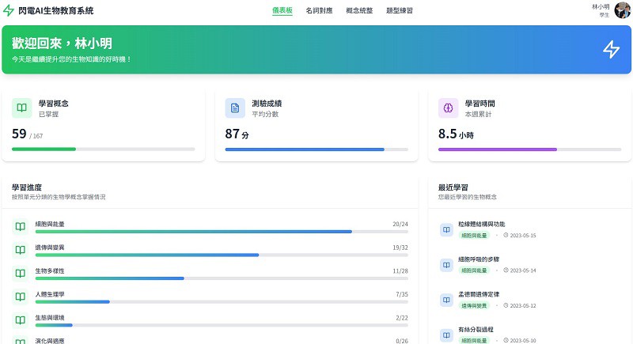Click the green book icon for 學習概念

tap(21, 108)
